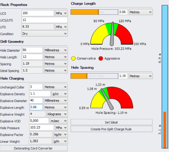Click the yellow Conservative legend circle
Screen dimensions: 169x152
point(73,58)
